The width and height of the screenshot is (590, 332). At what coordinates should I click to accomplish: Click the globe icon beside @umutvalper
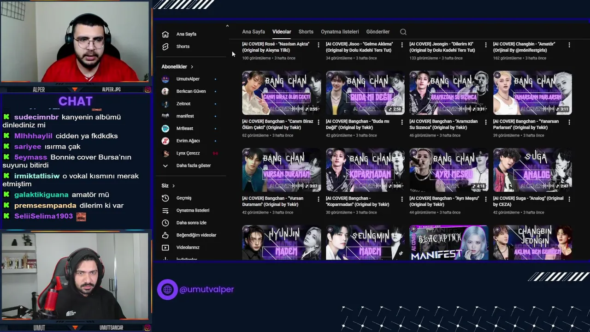point(167,290)
